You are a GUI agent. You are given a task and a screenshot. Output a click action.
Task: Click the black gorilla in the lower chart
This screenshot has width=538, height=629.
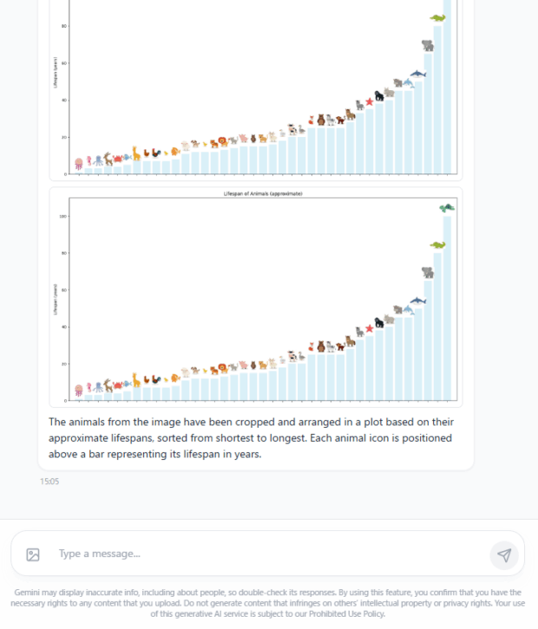(x=379, y=323)
